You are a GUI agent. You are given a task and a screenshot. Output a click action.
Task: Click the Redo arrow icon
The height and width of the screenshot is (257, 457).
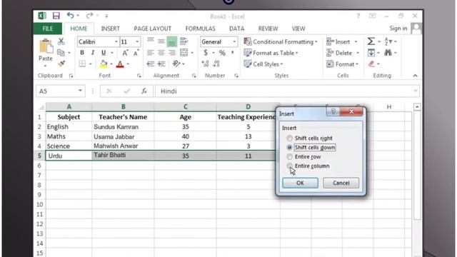tap(89, 16)
